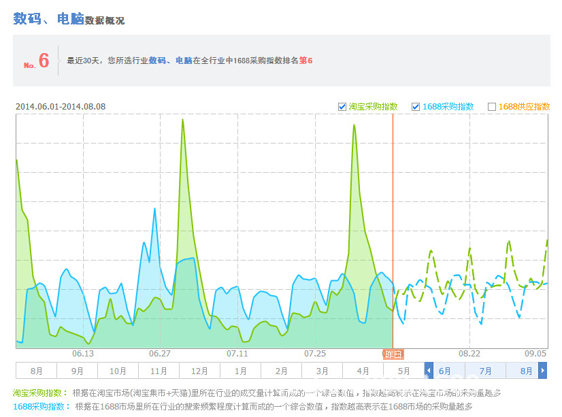The width and height of the screenshot is (562, 417).
Task: Select 10月 in the month timeline bar
Action: click(x=118, y=371)
